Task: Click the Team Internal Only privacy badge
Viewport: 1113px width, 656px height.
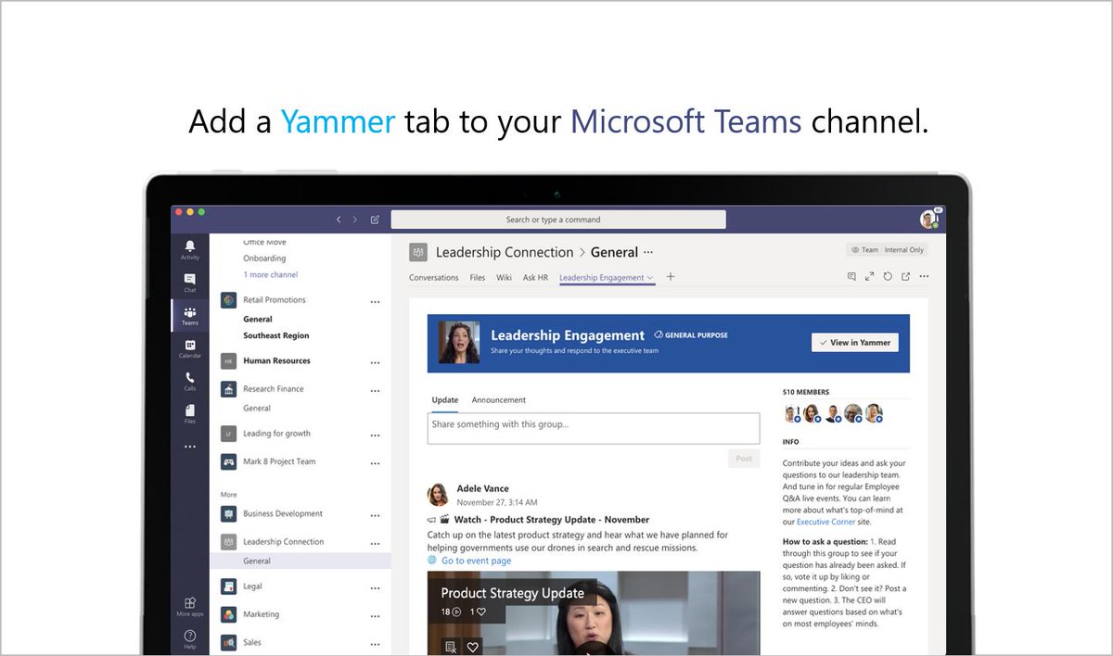Action: [886, 249]
